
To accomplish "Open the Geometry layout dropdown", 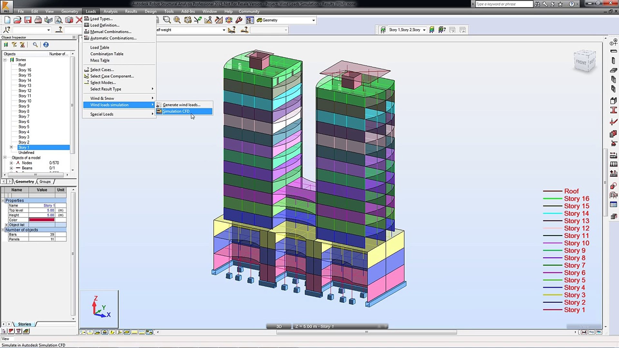I will (313, 20).
